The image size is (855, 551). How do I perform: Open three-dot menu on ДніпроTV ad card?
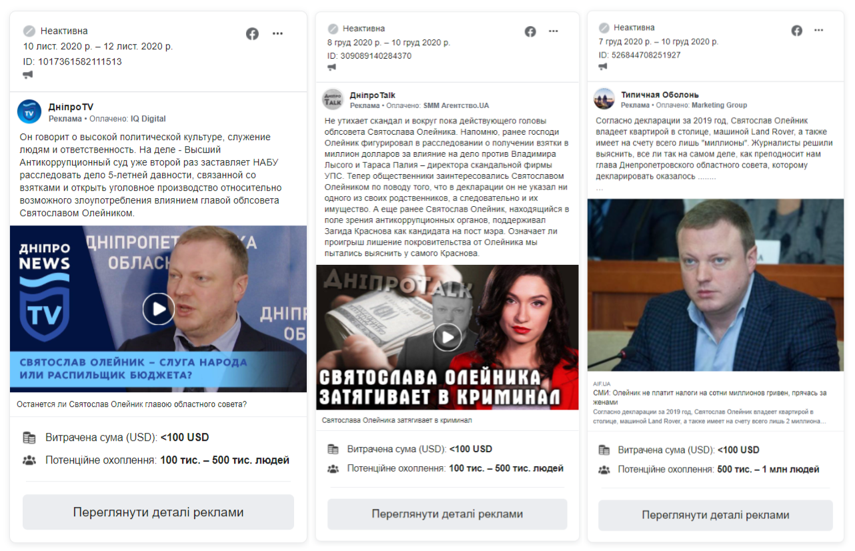[277, 34]
